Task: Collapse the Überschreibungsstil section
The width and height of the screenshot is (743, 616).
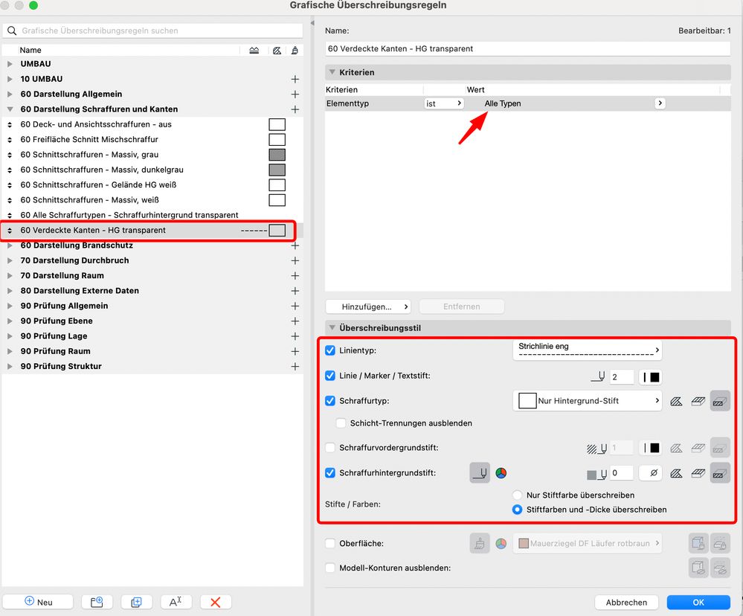Action: click(x=332, y=328)
